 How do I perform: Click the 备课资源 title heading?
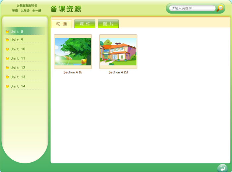(x=66, y=9)
